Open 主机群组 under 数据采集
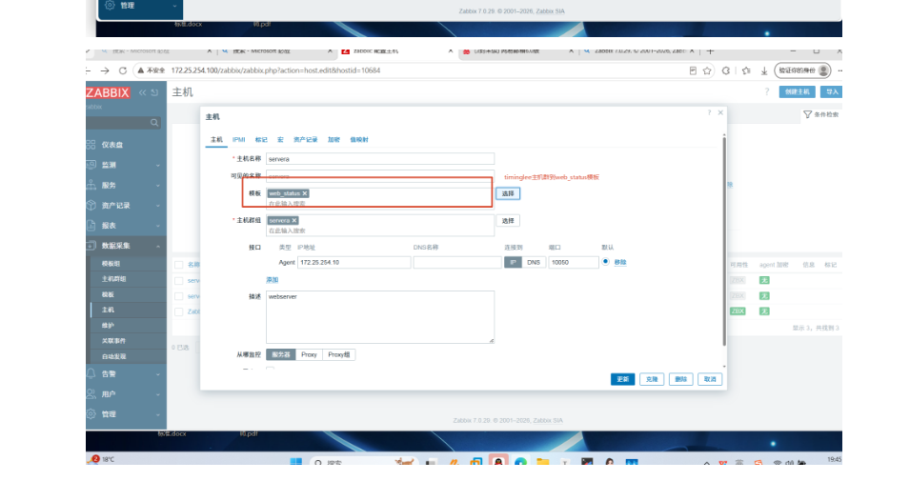The height and width of the screenshot is (481, 910). point(113,279)
